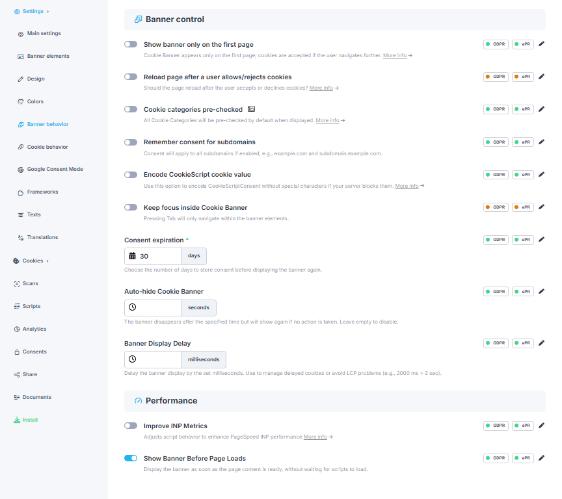Viewport: 562px width, 499px height.
Task: Open the Design settings page
Action: pyautogui.click(x=36, y=79)
